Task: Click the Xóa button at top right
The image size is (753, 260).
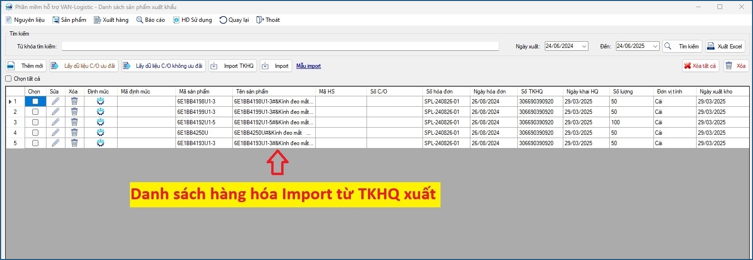Action: 736,66
